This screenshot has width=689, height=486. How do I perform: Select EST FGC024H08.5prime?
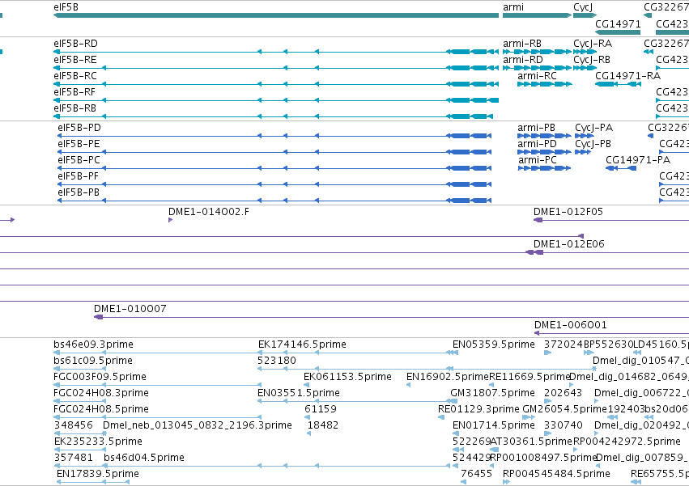pos(101,410)
